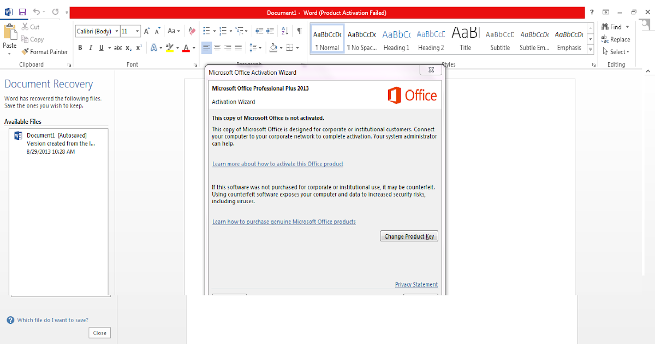Align text right

coord(228,48)
